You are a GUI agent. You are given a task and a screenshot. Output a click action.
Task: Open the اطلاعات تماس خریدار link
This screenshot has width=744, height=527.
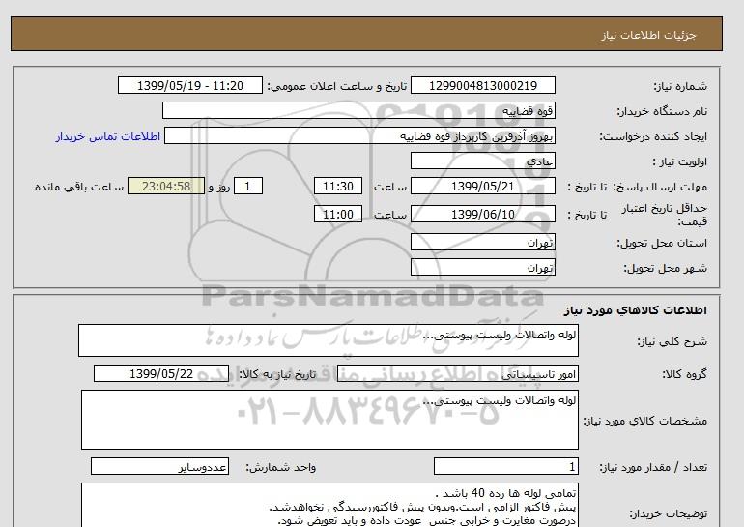(x=107, y=136)
